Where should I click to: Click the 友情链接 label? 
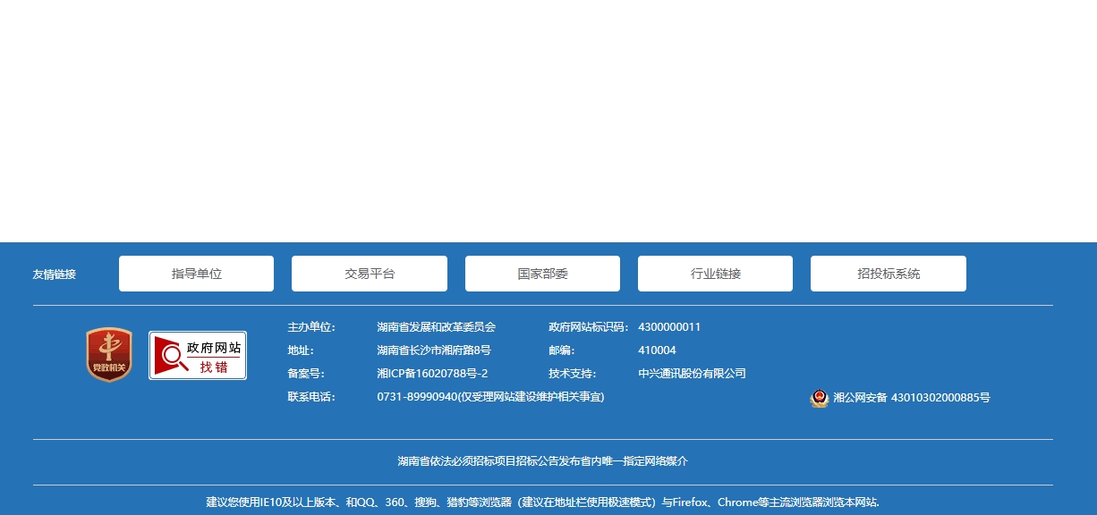click(x=55, y=274)
